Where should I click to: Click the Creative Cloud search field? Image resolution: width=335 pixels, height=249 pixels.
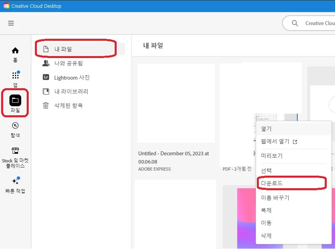[x=309, y=23]
